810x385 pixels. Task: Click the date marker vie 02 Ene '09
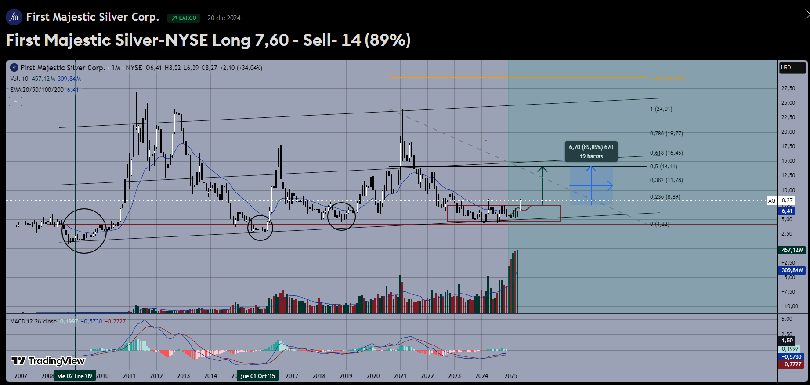point(75,376)
